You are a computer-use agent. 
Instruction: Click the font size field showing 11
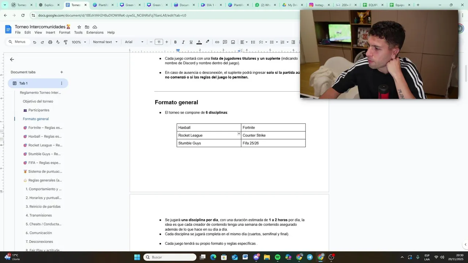159,42
